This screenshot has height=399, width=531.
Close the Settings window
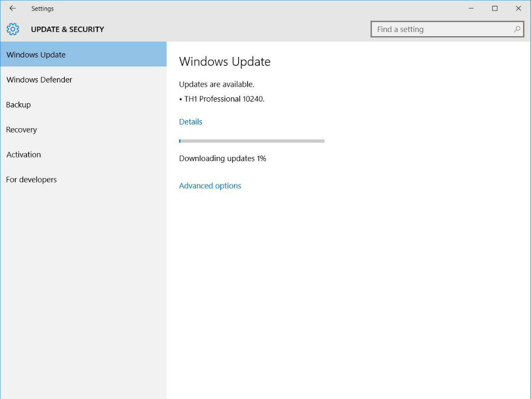click(x=518, y=9)
